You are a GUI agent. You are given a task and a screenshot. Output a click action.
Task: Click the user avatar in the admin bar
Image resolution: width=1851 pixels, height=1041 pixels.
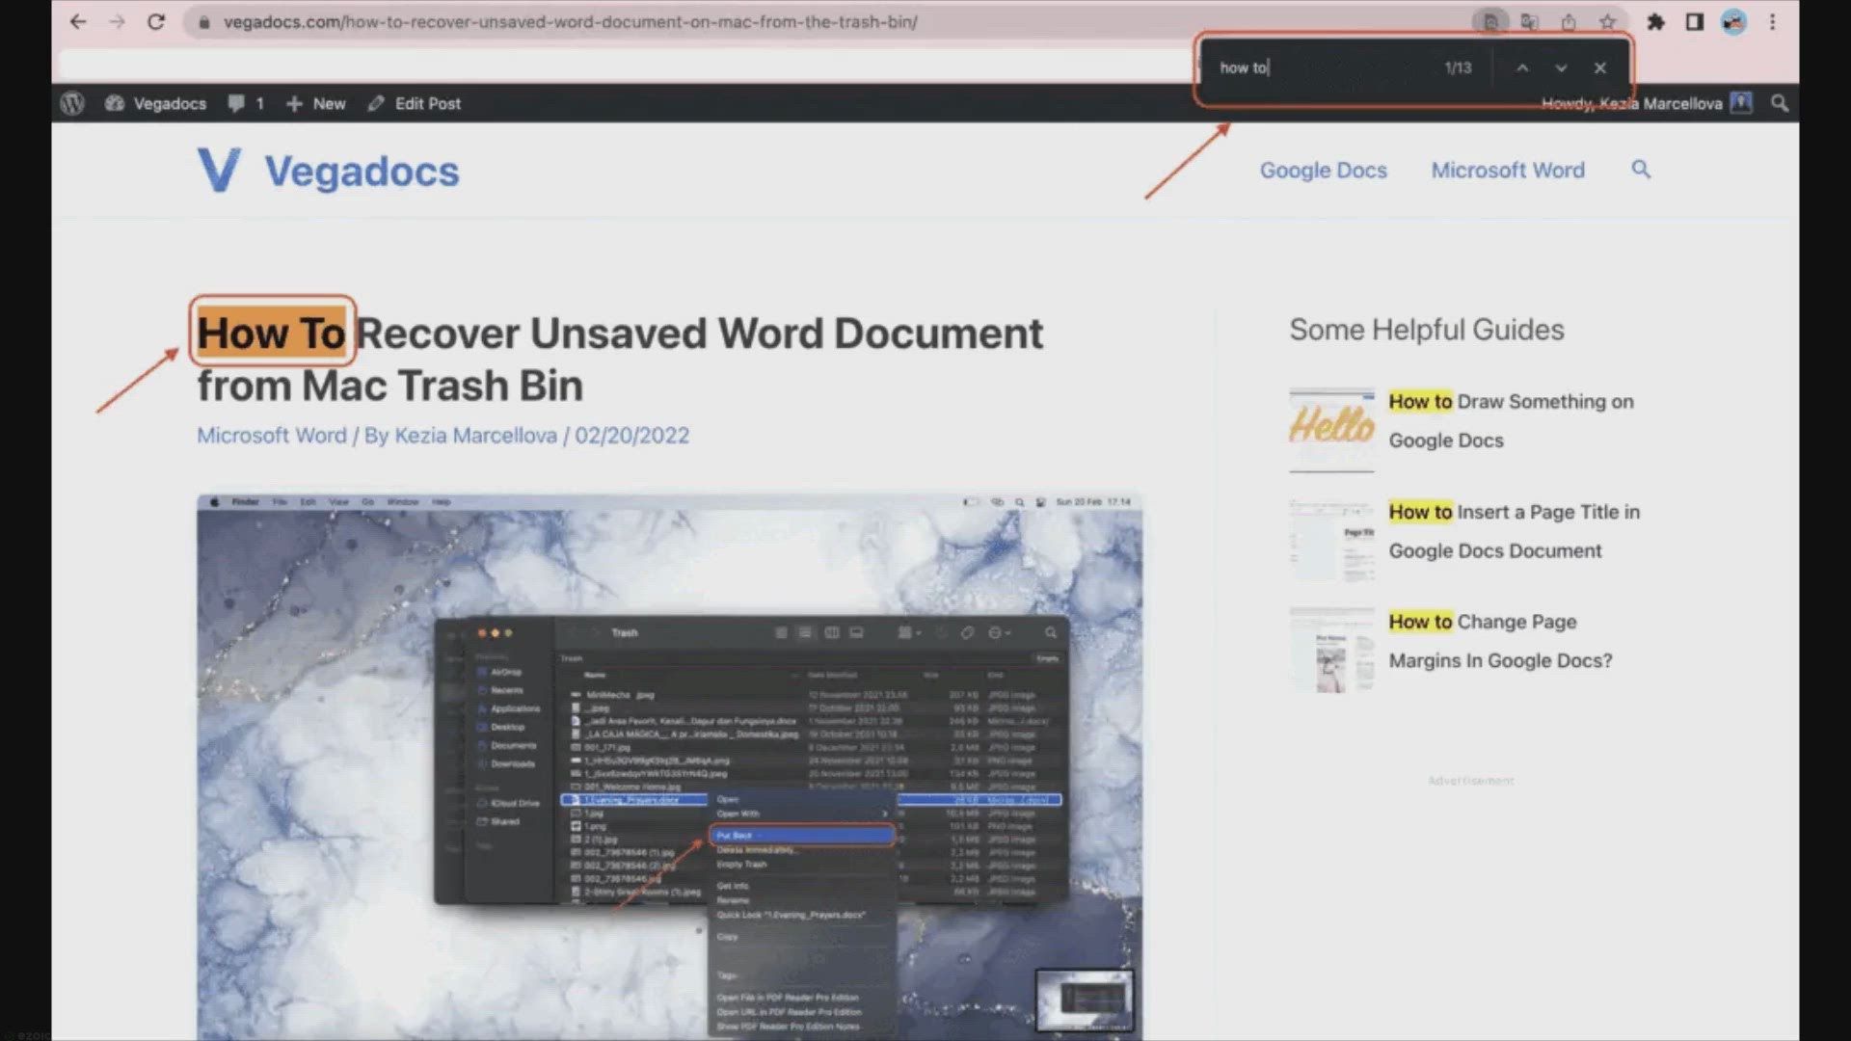pyautogui.click(x=1741, y=102)
